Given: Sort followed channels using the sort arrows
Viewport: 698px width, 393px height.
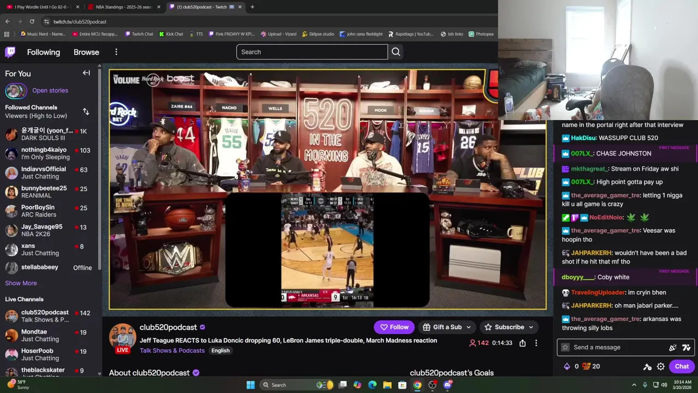Looking at the screenshot, I should click(x=86, y=111).
